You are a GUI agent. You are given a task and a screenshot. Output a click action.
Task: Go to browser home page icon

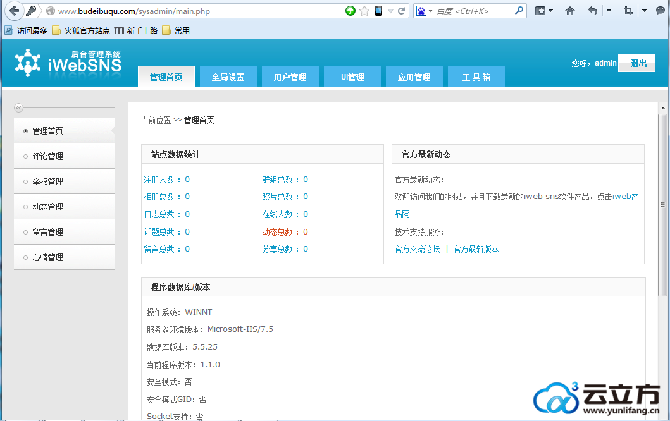[x=570, y=11]
